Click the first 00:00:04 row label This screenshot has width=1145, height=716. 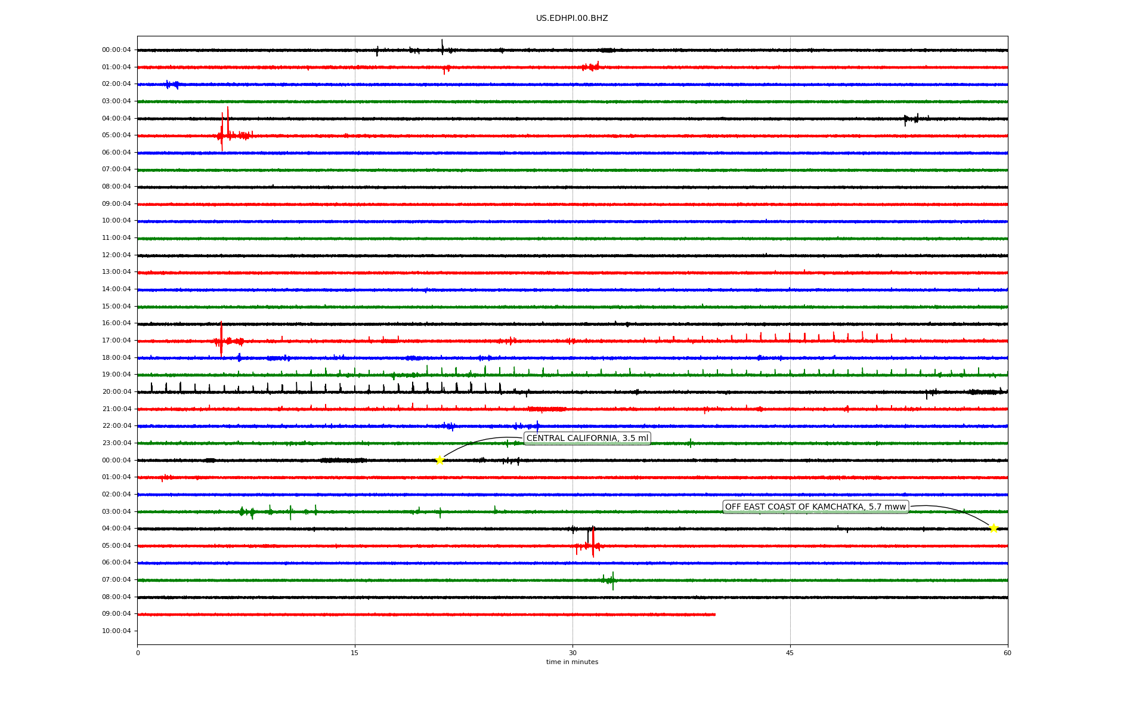click(116, 50)
